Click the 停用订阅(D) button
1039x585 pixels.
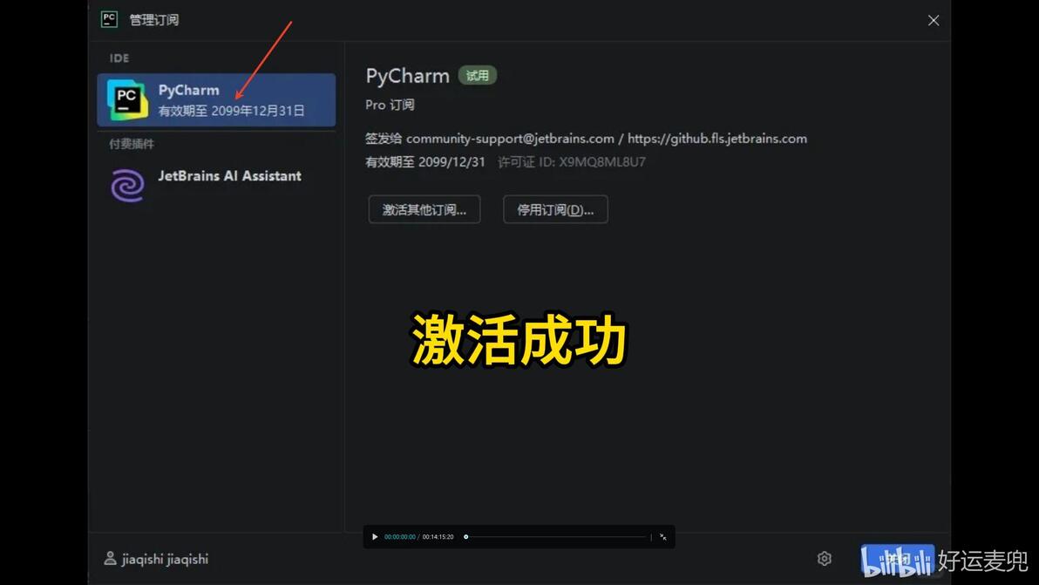point(555,209)
